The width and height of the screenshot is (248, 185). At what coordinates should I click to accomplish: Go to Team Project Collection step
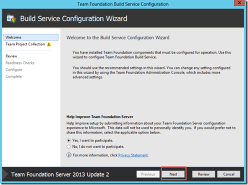pos(25,44)
